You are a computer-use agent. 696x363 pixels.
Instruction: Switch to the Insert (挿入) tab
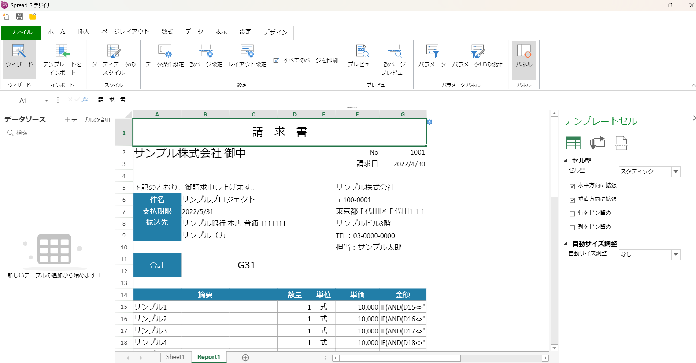point(84,32)
